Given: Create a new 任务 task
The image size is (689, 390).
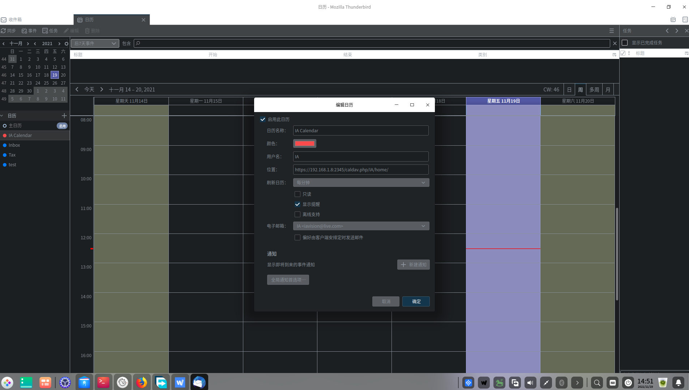Looking at the screenshot, I should pos(50,31).
